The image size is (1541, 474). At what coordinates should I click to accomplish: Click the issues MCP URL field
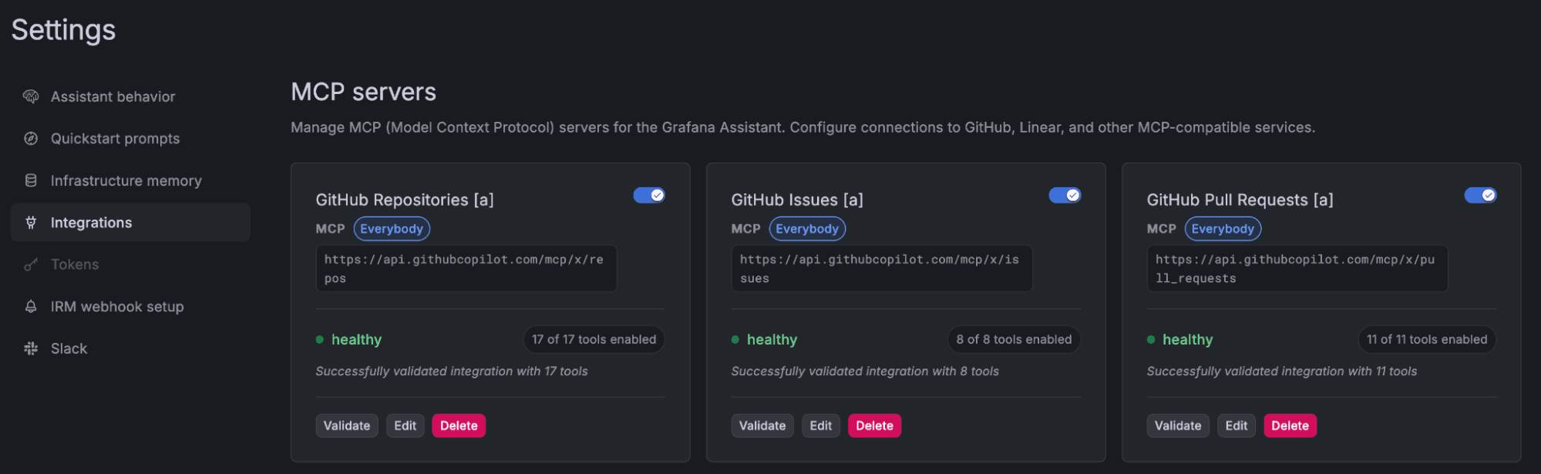point(882,269)
